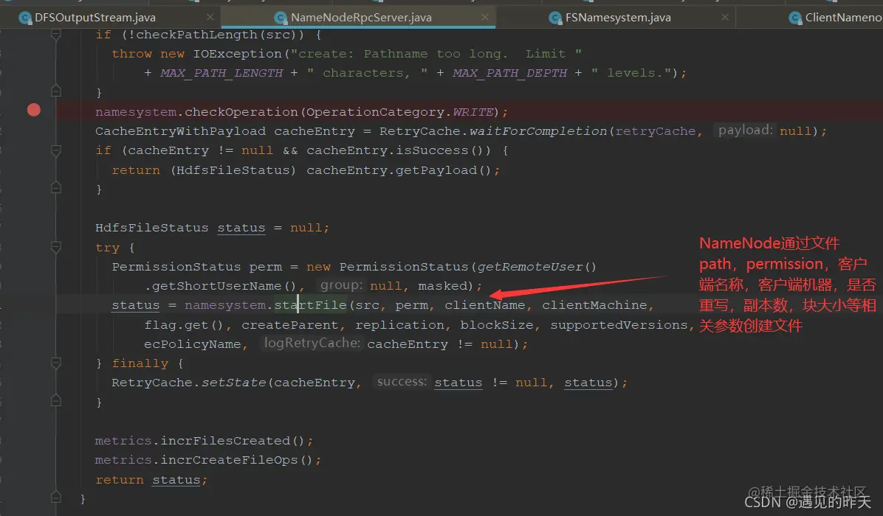
Task: Click the clientMachine argument
Action: [x=594, y=305]
